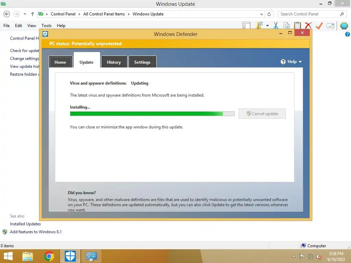Click the blue shell icon in toolbar
The width and height of the screenshot is (351, 263).
click(x=344, y=25)
